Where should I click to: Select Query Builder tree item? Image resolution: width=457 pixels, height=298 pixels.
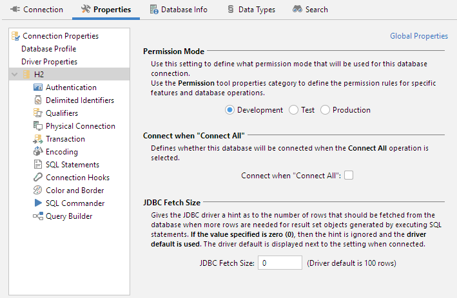point(68,216)
